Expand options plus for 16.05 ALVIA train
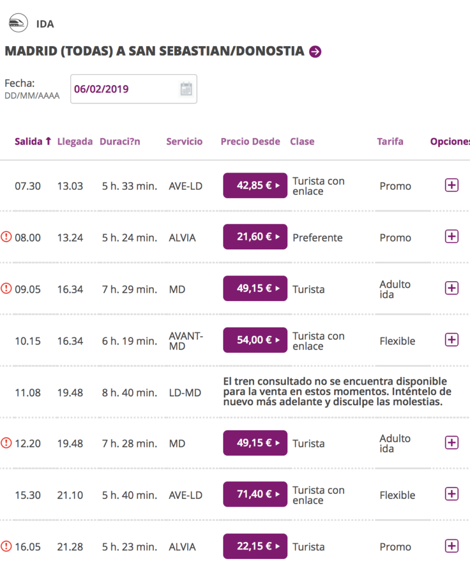 point(452,546)
